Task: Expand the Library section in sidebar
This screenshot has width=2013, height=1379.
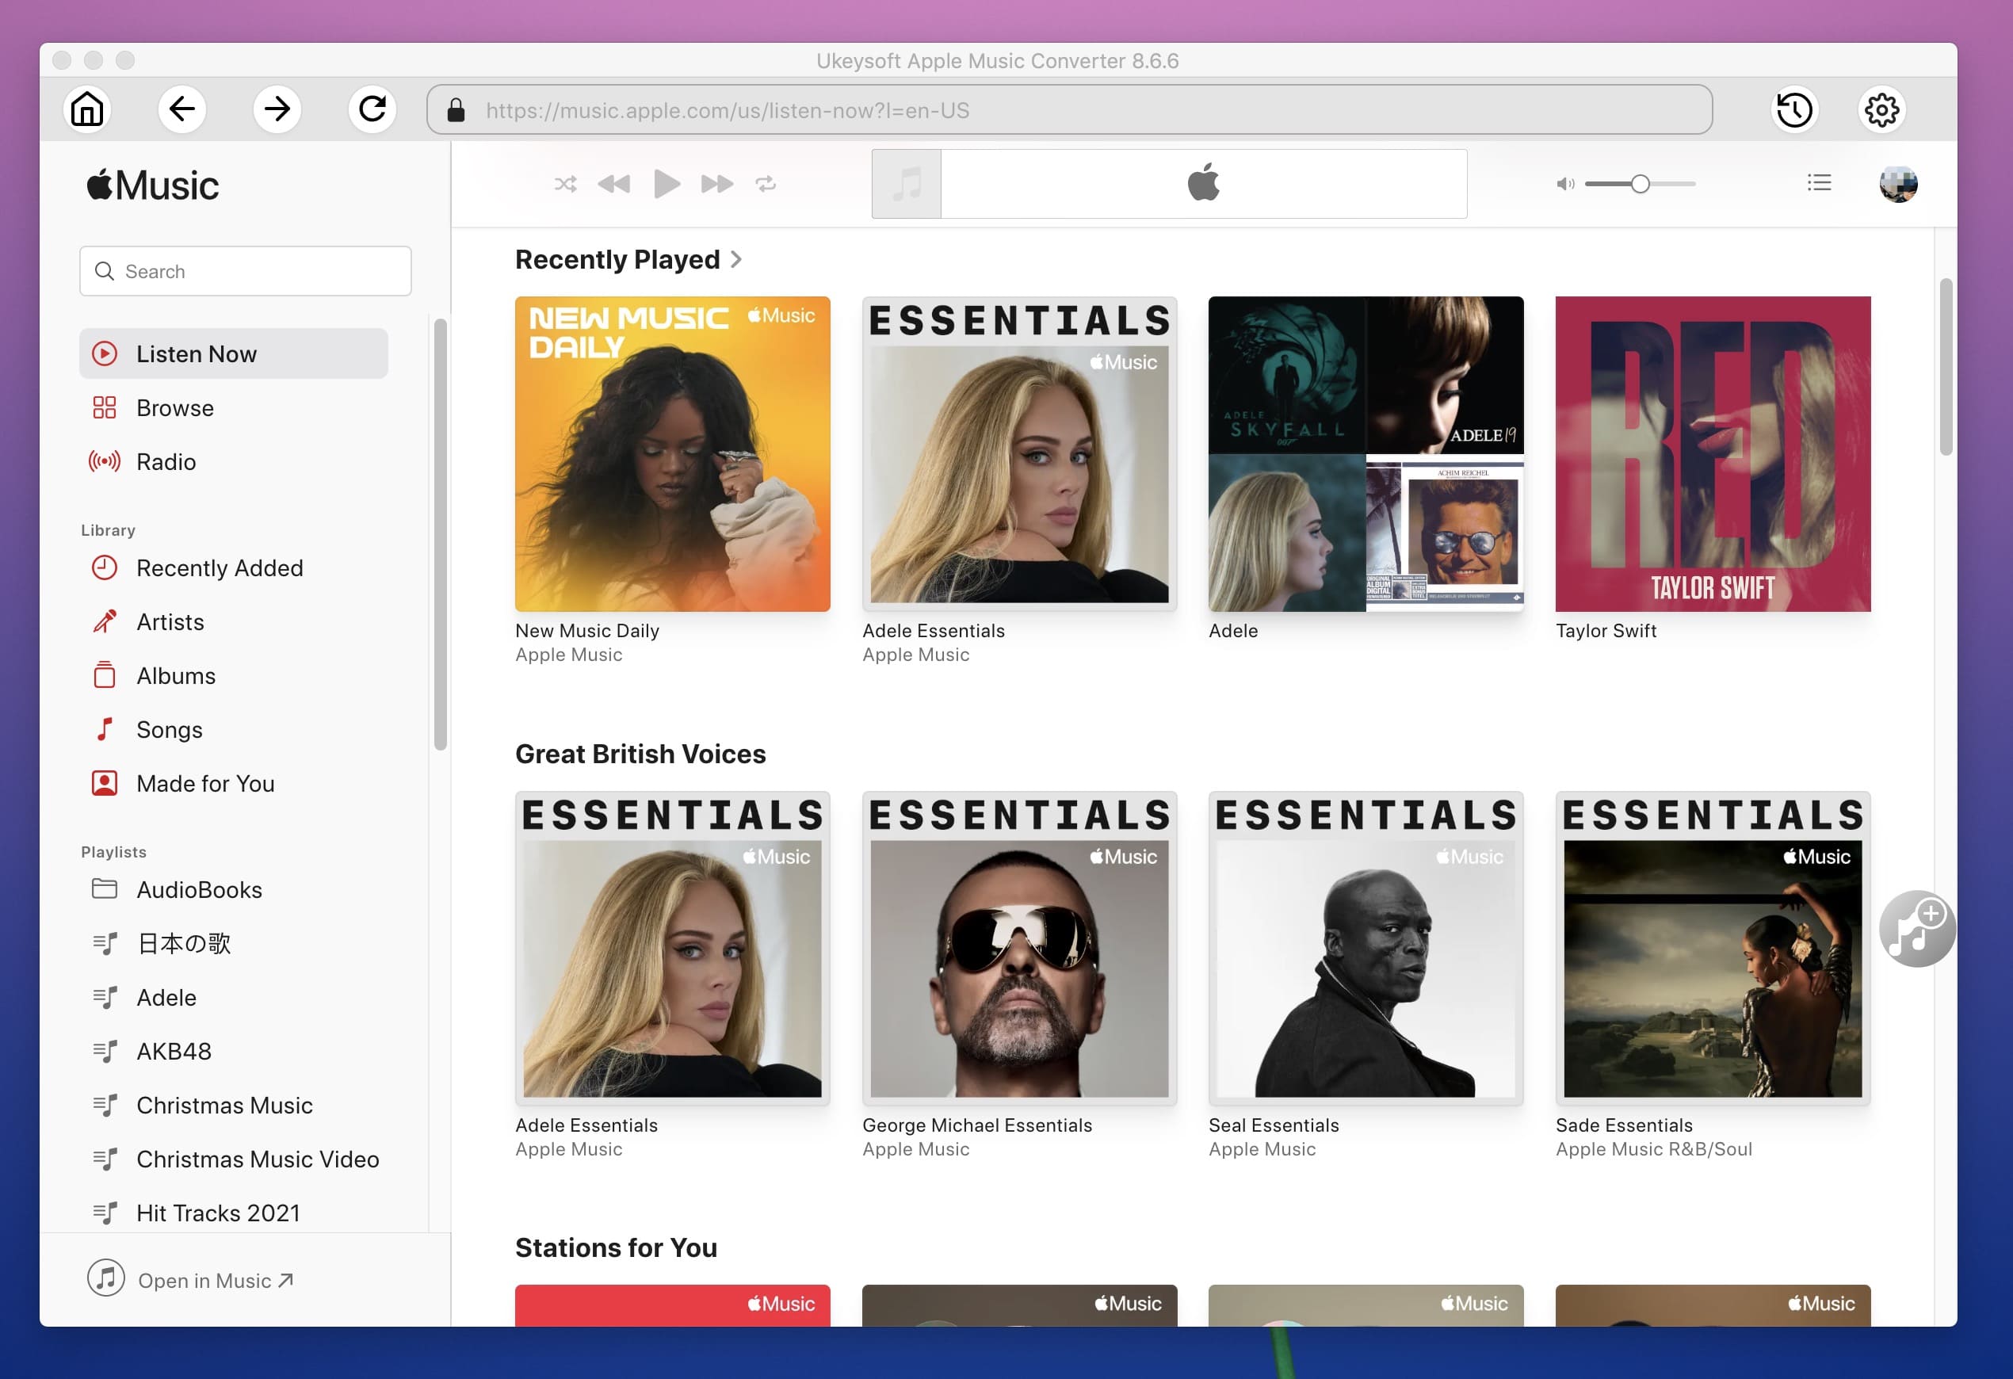Action: pyautogui.click(x=109, y=529)
